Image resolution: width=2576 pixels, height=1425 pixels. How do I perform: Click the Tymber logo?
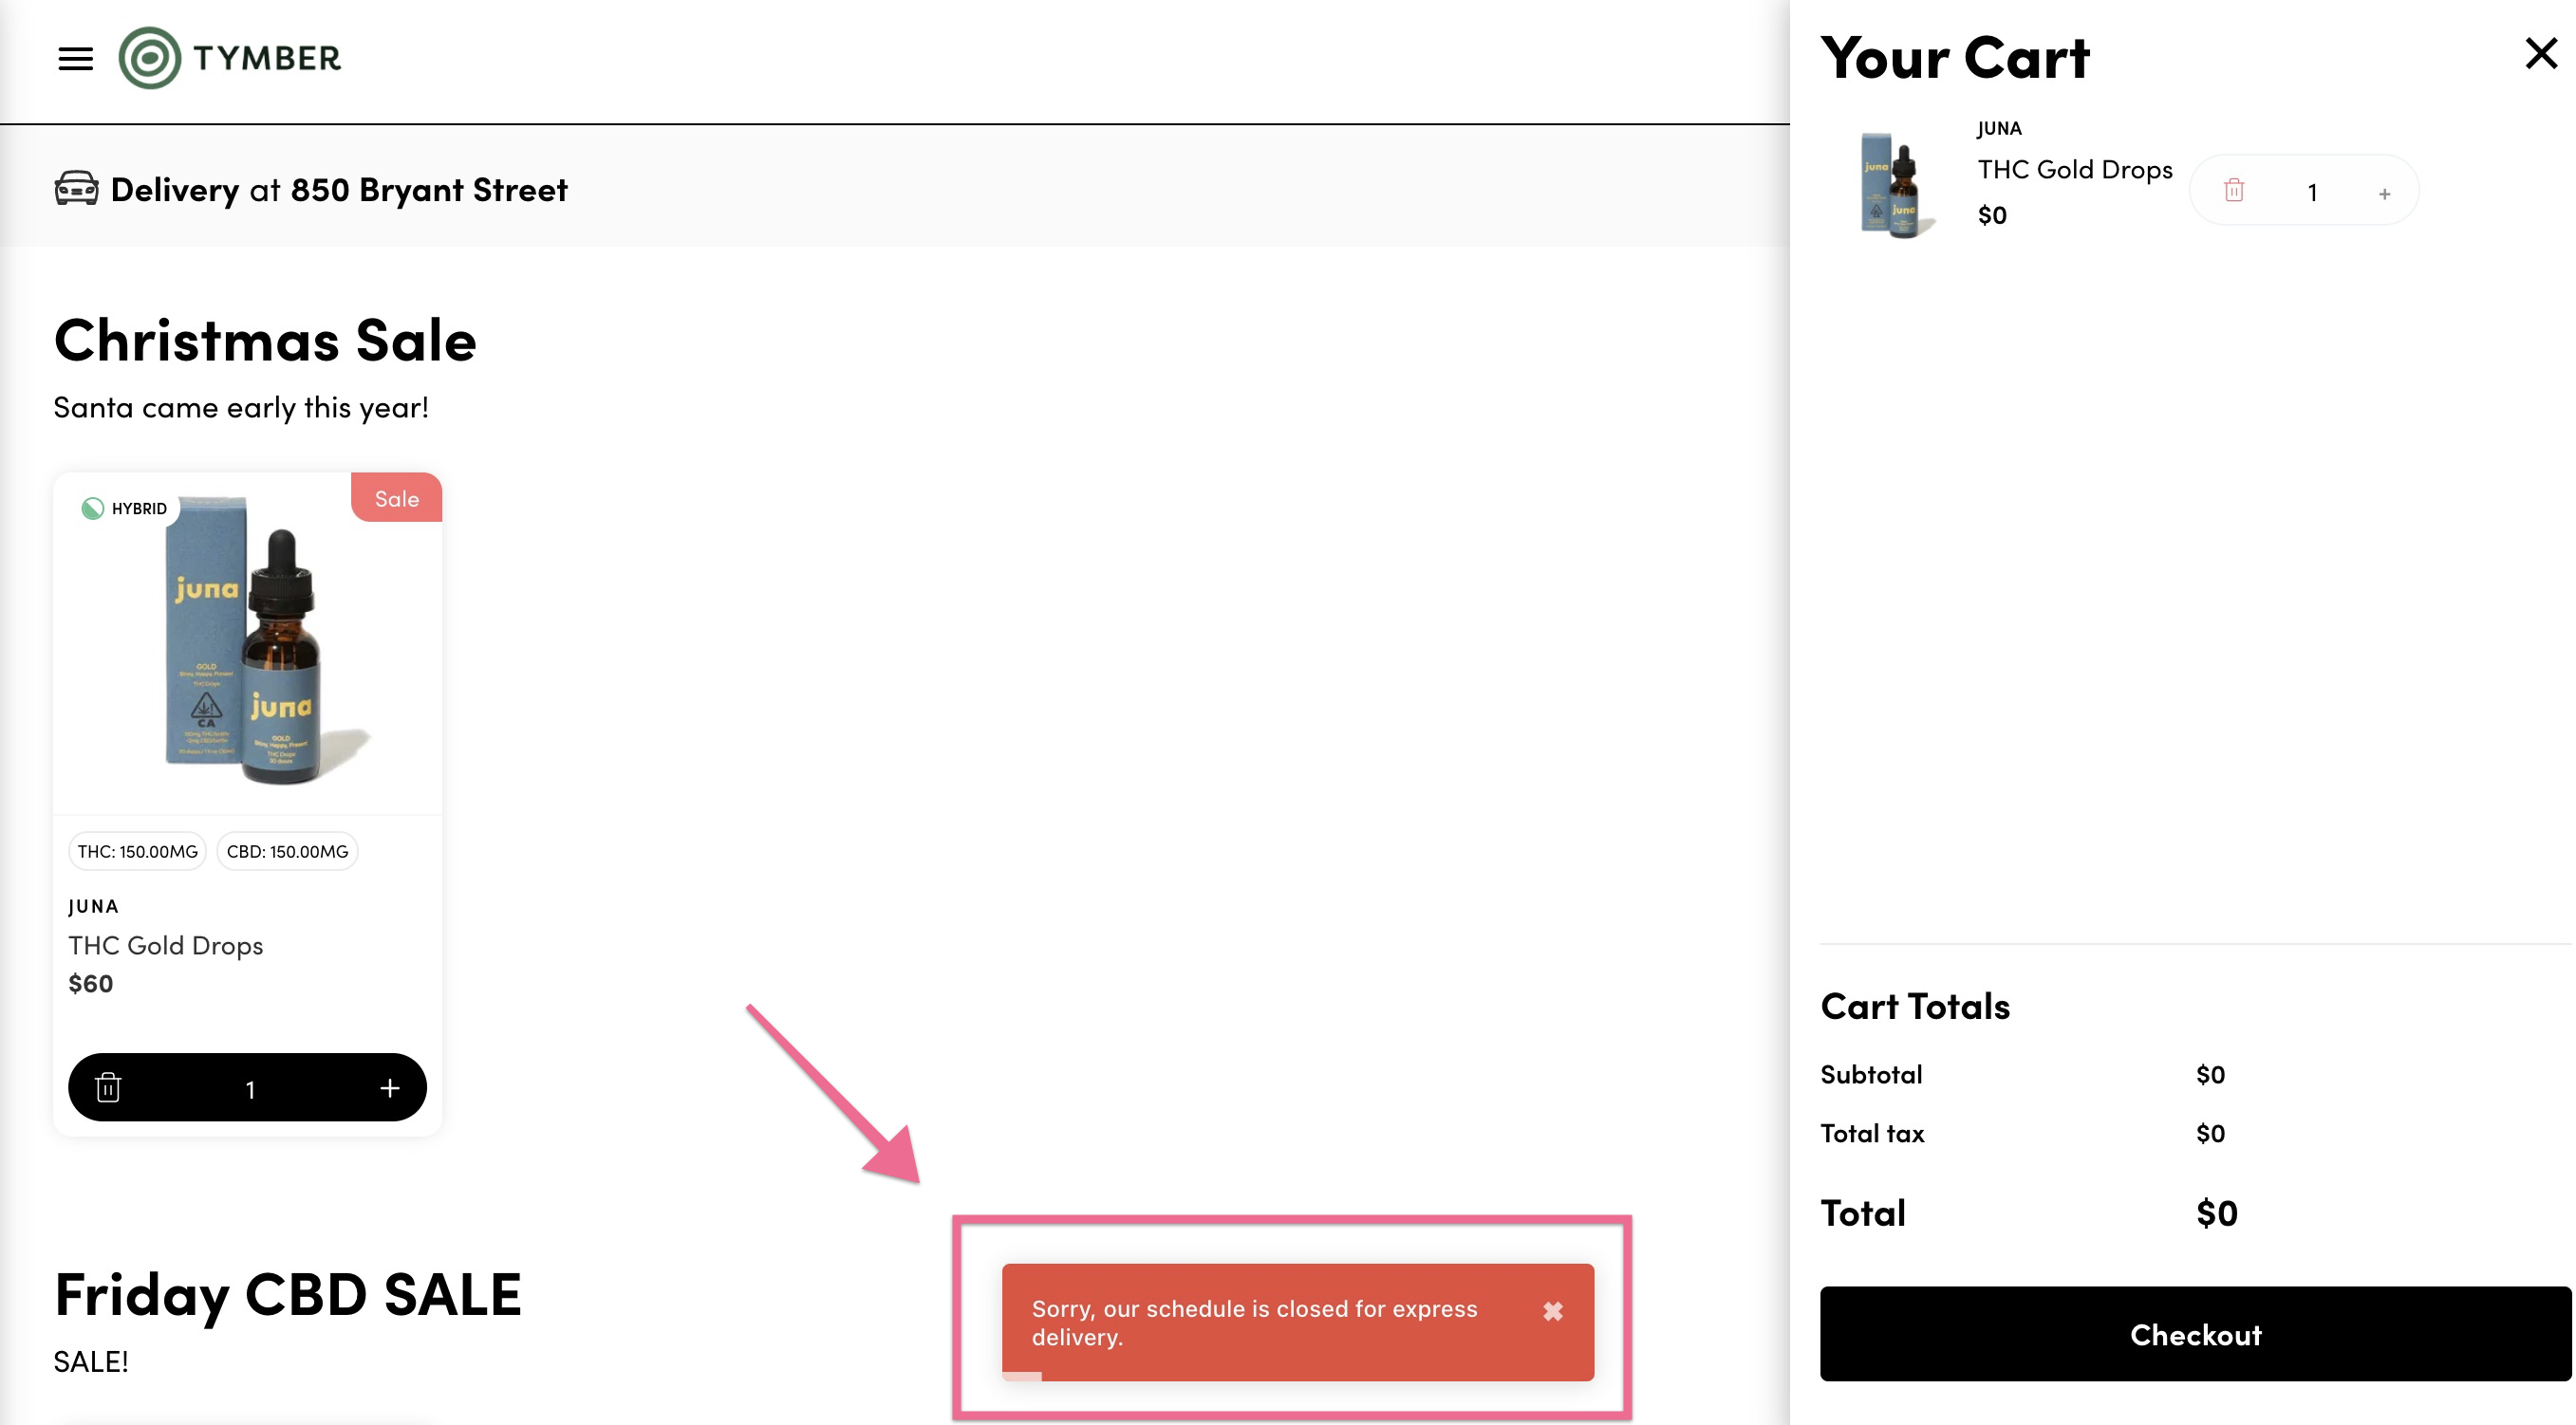point(230,58)
